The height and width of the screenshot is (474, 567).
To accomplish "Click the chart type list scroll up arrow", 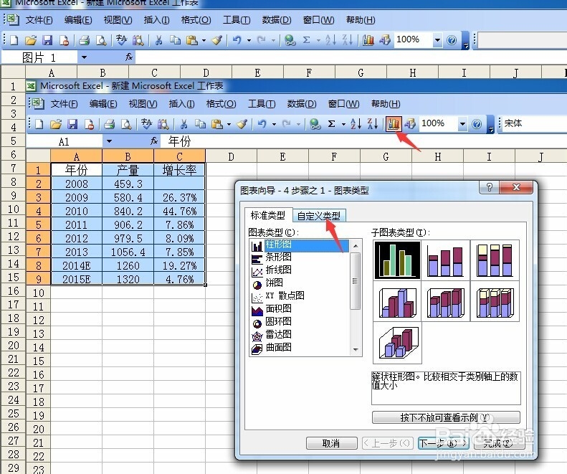I will tap(356, 246).
